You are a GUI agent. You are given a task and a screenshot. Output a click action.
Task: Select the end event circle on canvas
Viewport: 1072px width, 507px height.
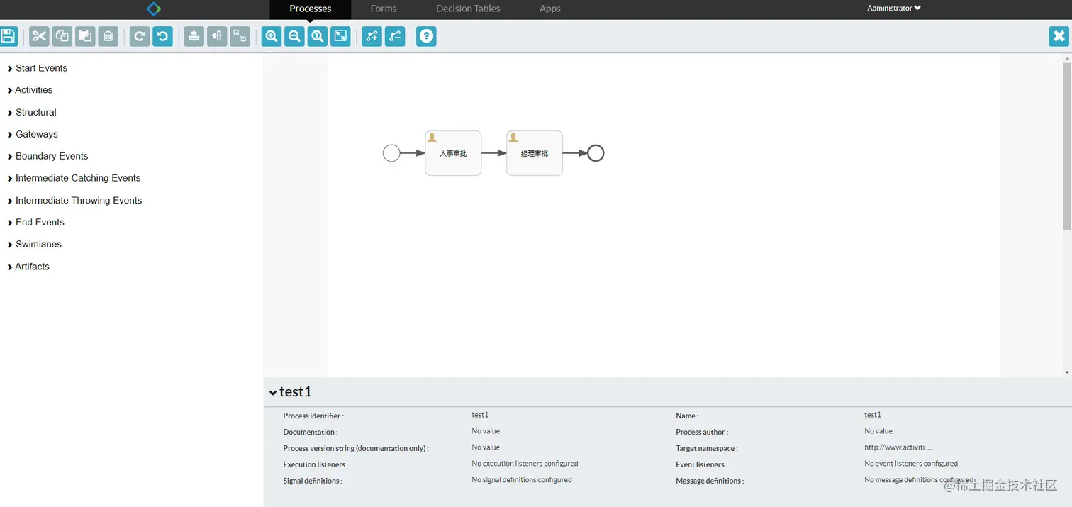596,153
